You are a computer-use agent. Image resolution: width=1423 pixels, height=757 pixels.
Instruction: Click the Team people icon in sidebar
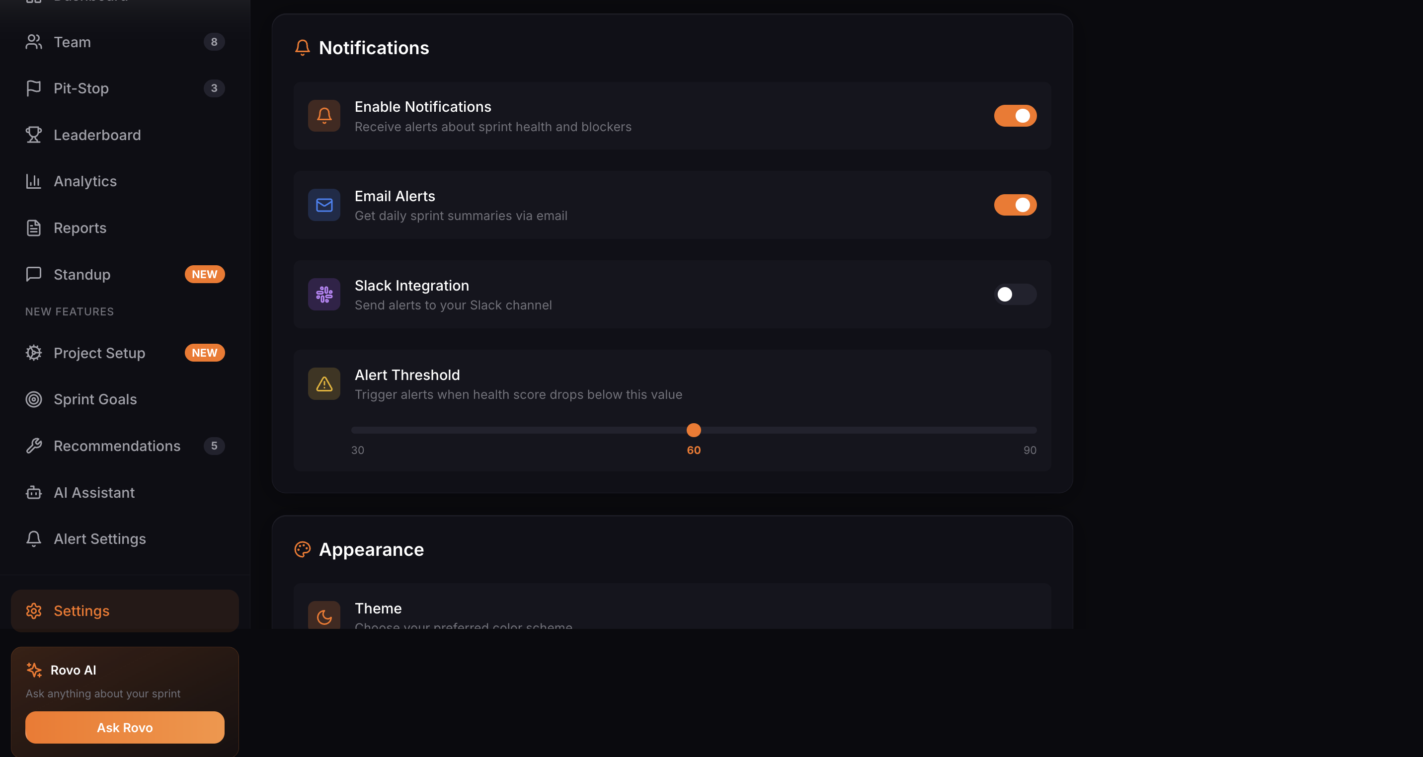(34, 42)
